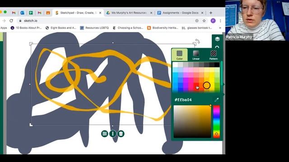Open the Layers panel icon
This screenshot has width=289, height=162.
pyautogui.click(x=217, y=39)
